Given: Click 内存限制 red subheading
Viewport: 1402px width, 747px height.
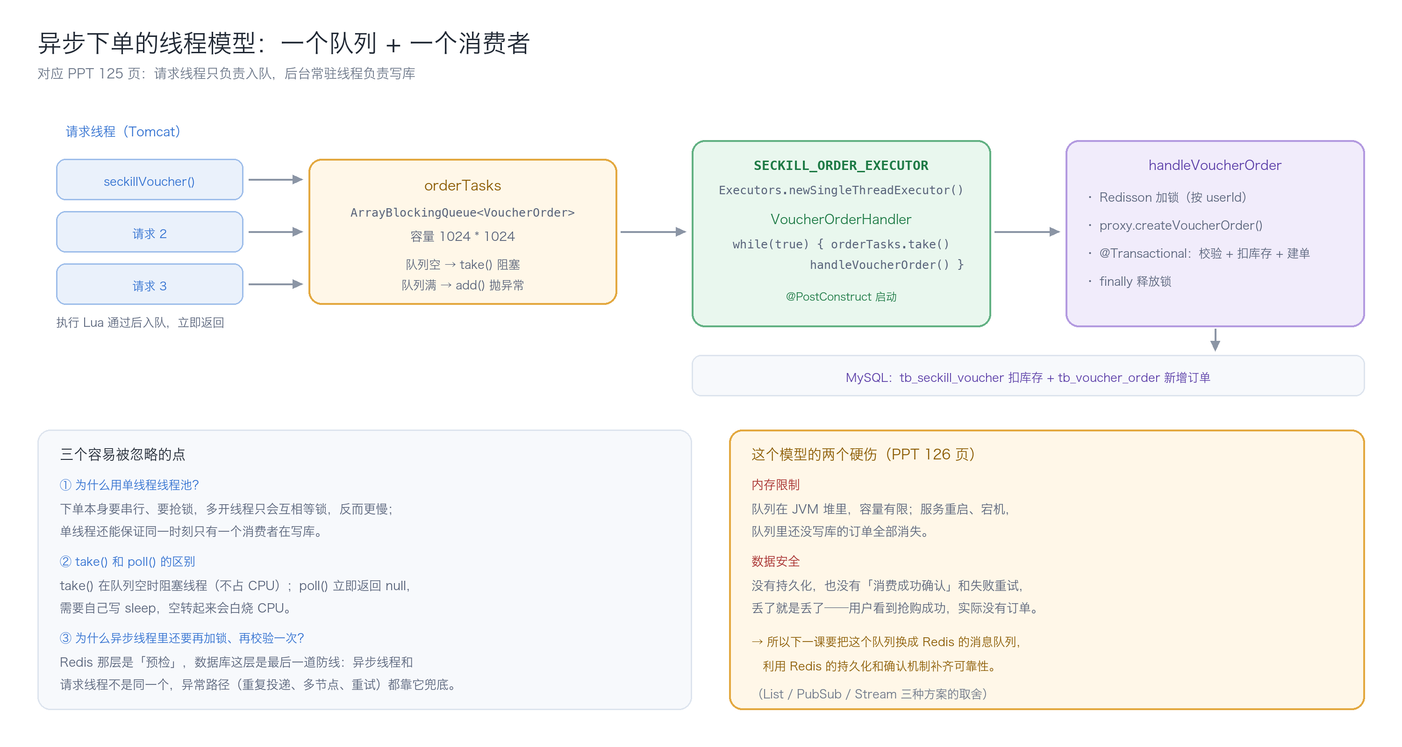Looking at the screenshot, I should tap(776, 485).
